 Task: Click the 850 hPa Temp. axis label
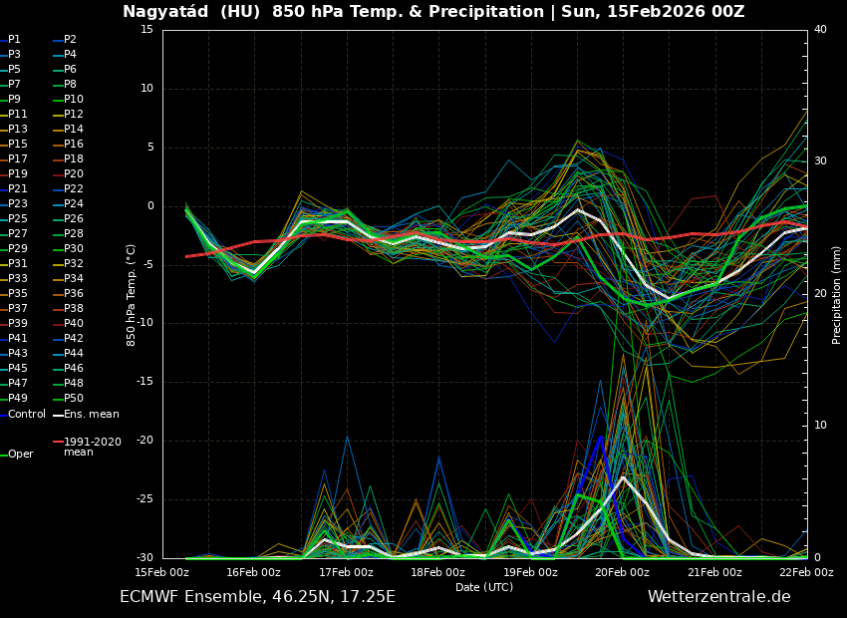[x=132, y=294]
